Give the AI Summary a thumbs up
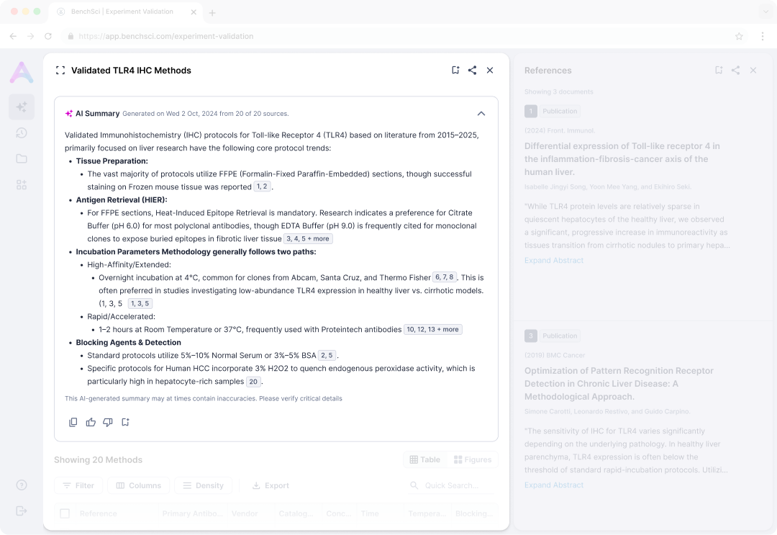 click(91, 422)
